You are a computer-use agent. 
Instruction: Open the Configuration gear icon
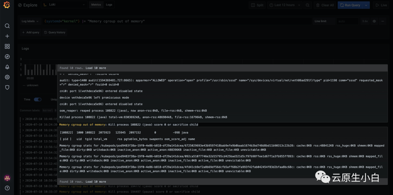(7, 77)
